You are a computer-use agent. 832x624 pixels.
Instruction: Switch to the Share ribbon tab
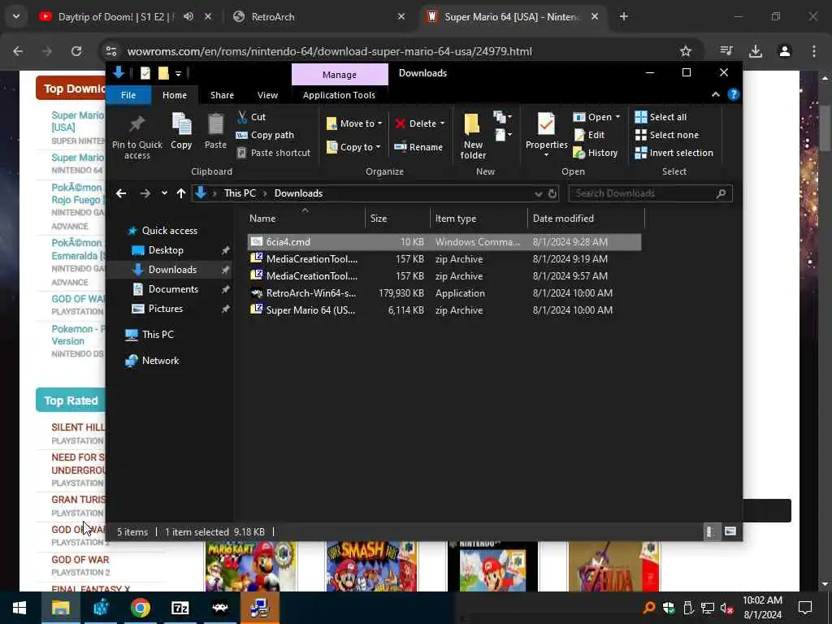click(x=222, y=95)
